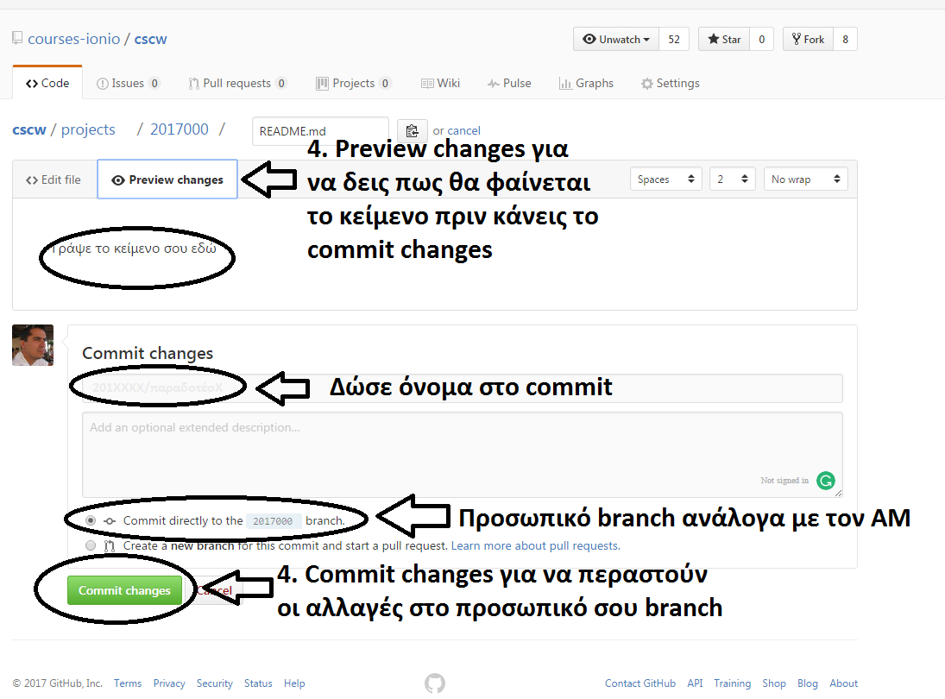Switch to the Pulse tab
This screenshot has height=699, width=945.
pos(509,83)
